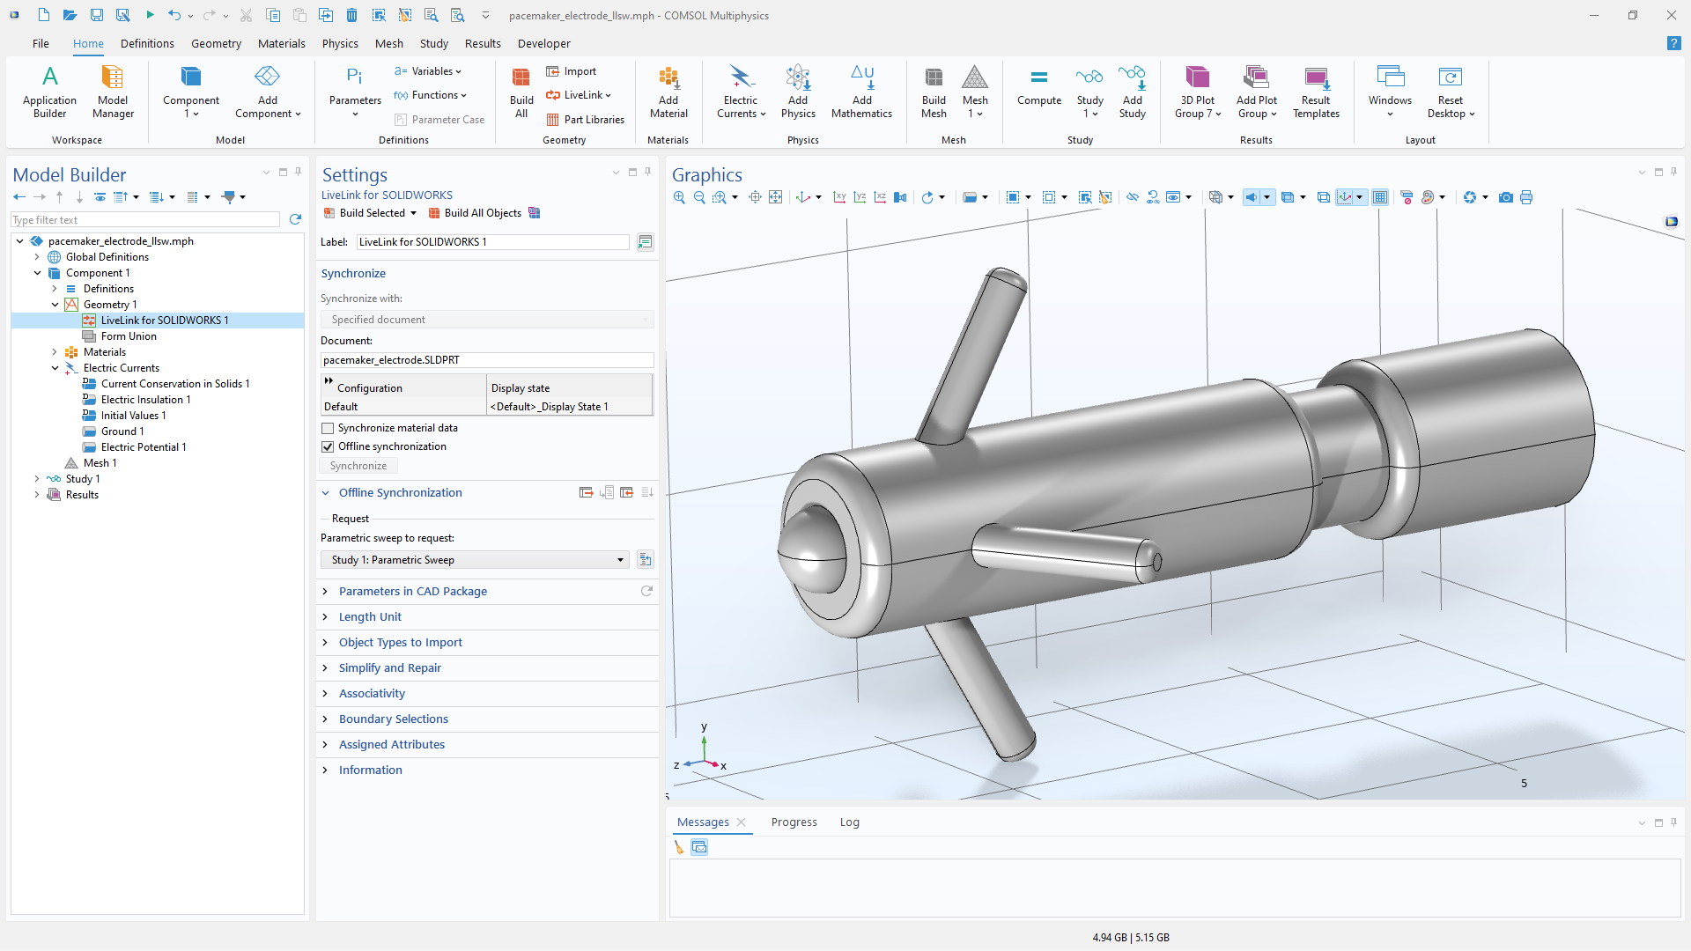Viewport: 1691px width, 951px height.
Task: Toggle the yz view orientation
Action: (x=860, y=197)
